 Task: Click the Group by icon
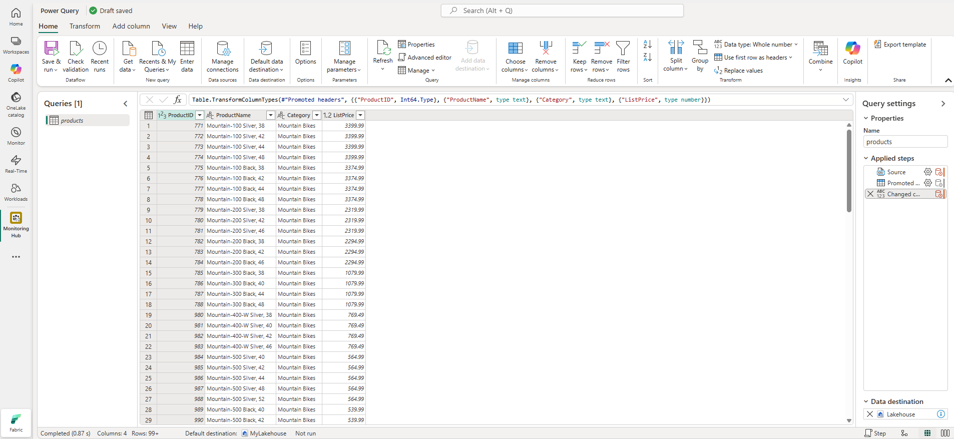(700, 48)
